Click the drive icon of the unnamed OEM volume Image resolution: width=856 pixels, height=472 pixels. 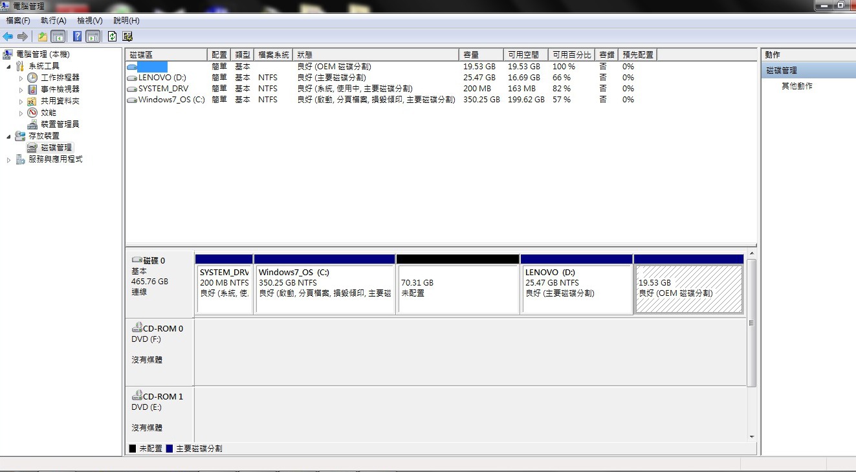132,67
